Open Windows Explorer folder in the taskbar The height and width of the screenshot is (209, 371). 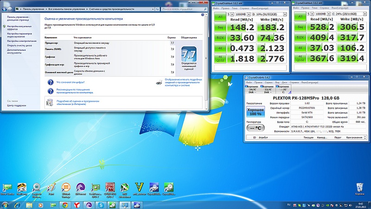[x=29, y=205]
